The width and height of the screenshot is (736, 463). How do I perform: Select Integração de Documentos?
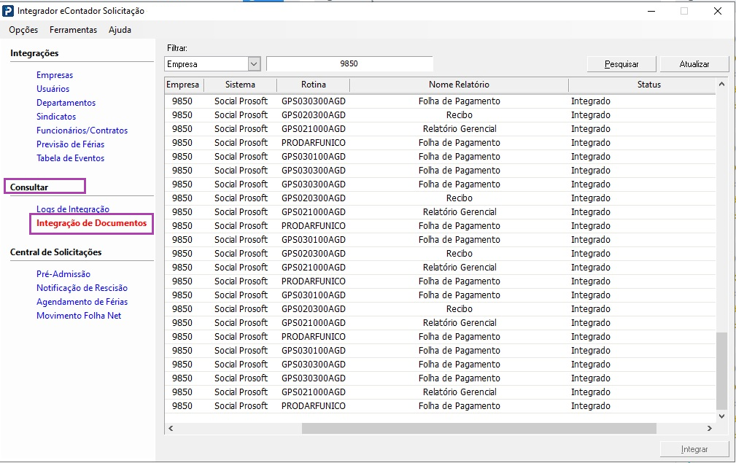coord(91,223)
